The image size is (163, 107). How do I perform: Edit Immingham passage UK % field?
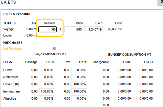coord(47,91)
